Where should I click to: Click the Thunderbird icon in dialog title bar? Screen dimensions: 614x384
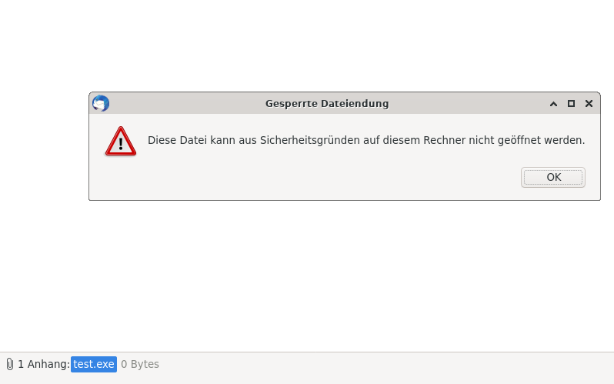101,103
